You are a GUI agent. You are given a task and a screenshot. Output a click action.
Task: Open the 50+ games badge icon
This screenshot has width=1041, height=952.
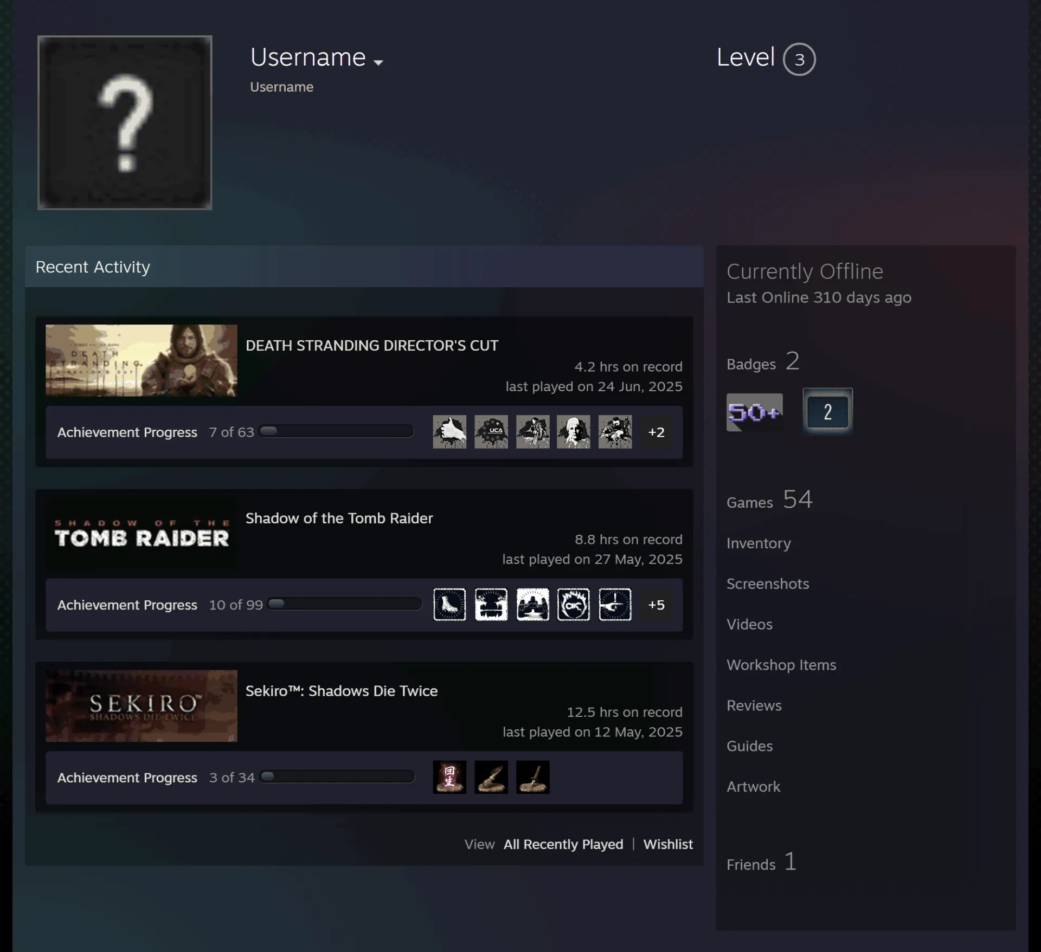click(x=755, y=412)
